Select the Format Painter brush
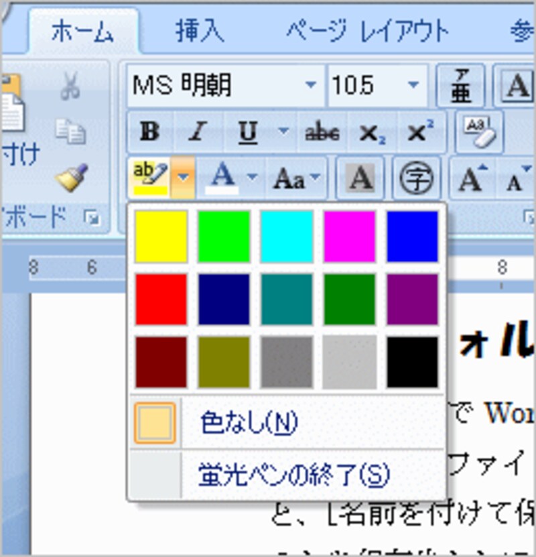Viewport: 536px width, 557px height. click(x=72, y=178)
